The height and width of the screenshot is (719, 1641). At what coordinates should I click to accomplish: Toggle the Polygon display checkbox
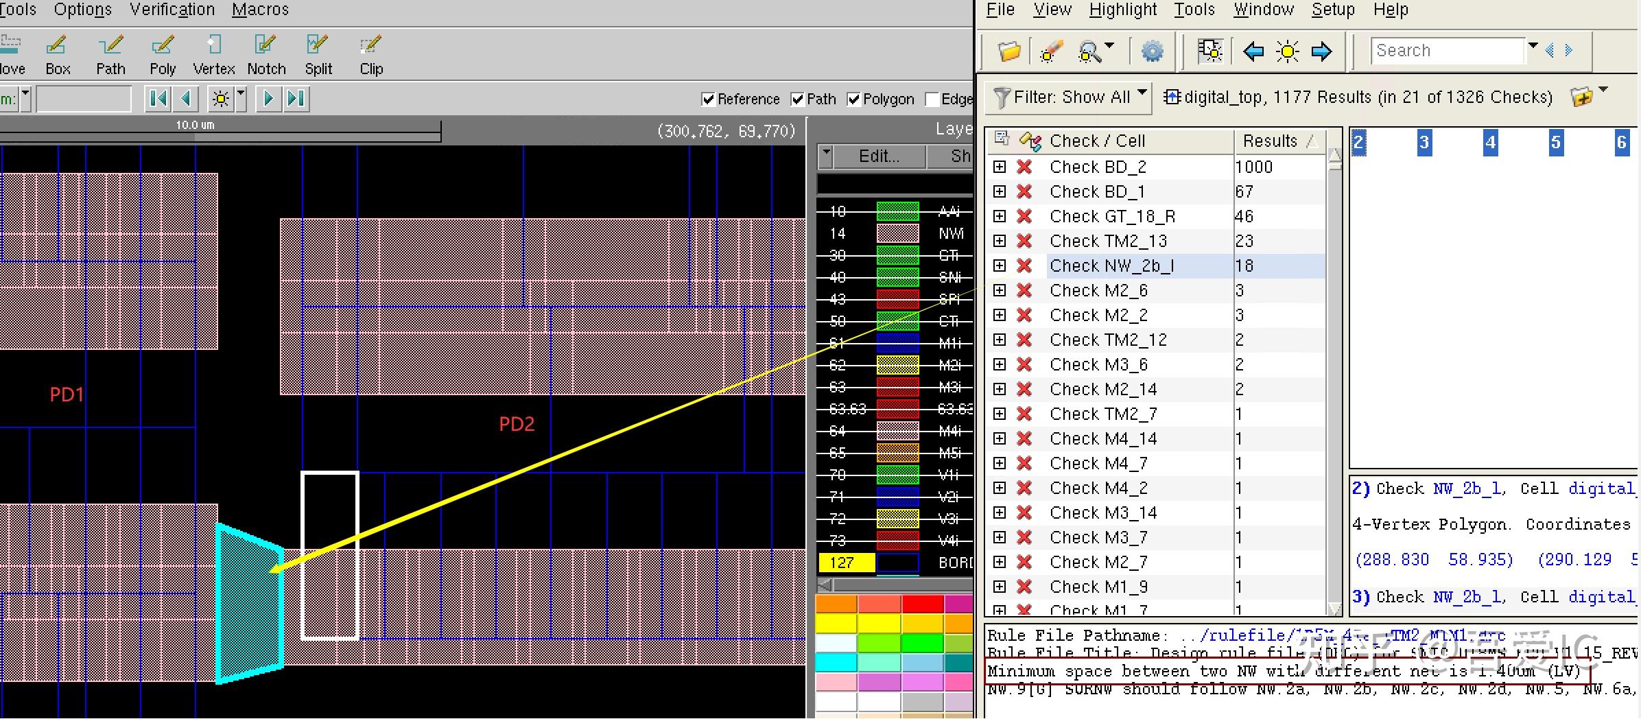[x=854, y=99]
